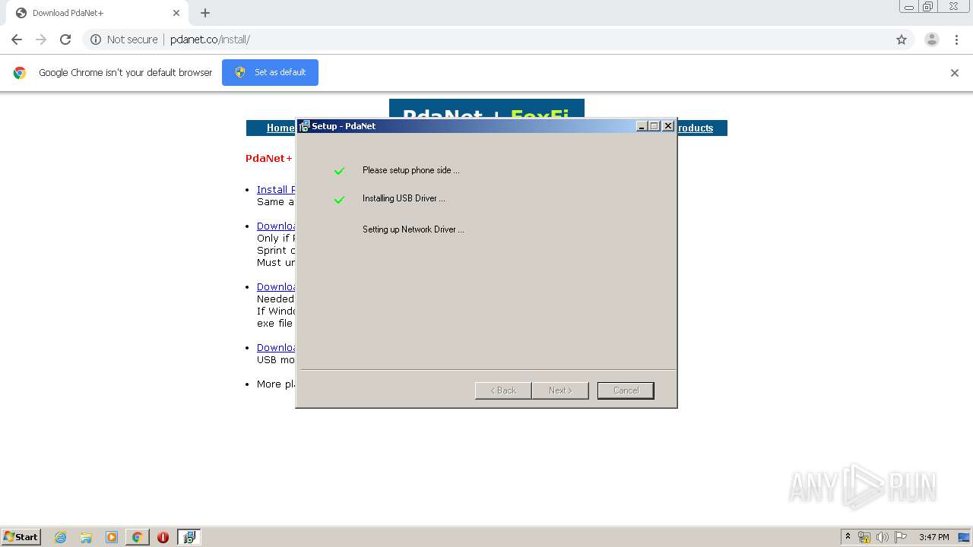Open the Chrome three-dot menu
Screen dimensions: 973x547
(x=956, y=40)
